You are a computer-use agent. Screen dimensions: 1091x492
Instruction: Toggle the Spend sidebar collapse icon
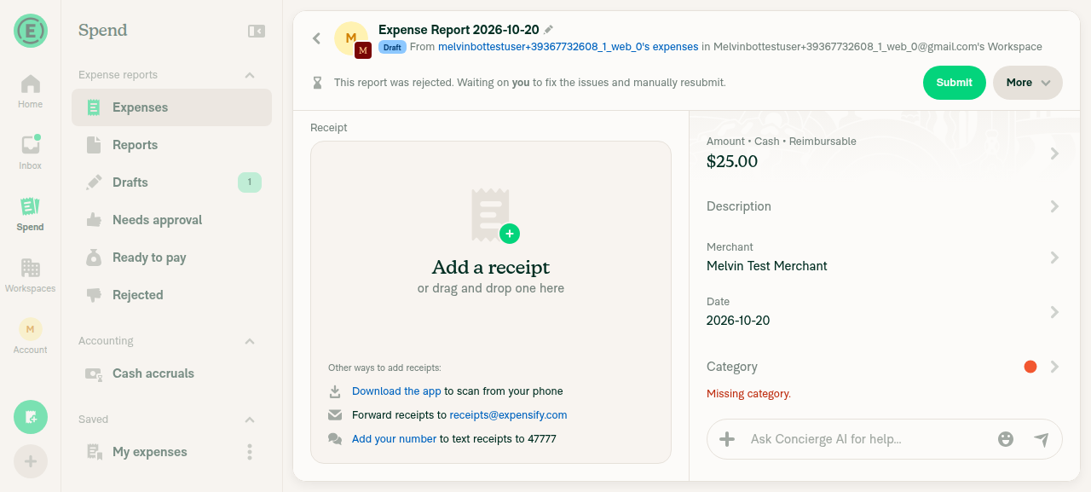coord(257,31)
